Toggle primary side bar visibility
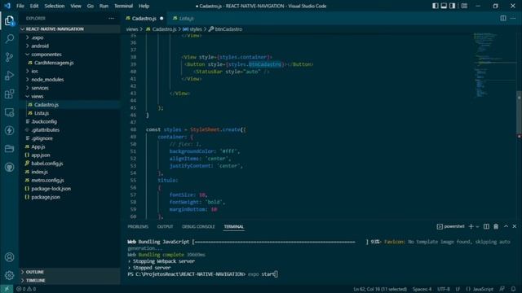The image size is (522, 293). click(x=435, y=6)
